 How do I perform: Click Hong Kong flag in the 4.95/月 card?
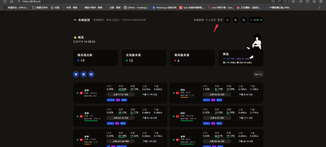coord(81,140)
